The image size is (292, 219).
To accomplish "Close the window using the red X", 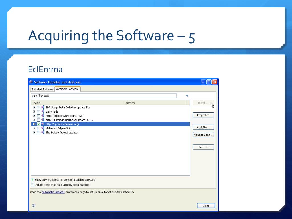I will [215, 82].
